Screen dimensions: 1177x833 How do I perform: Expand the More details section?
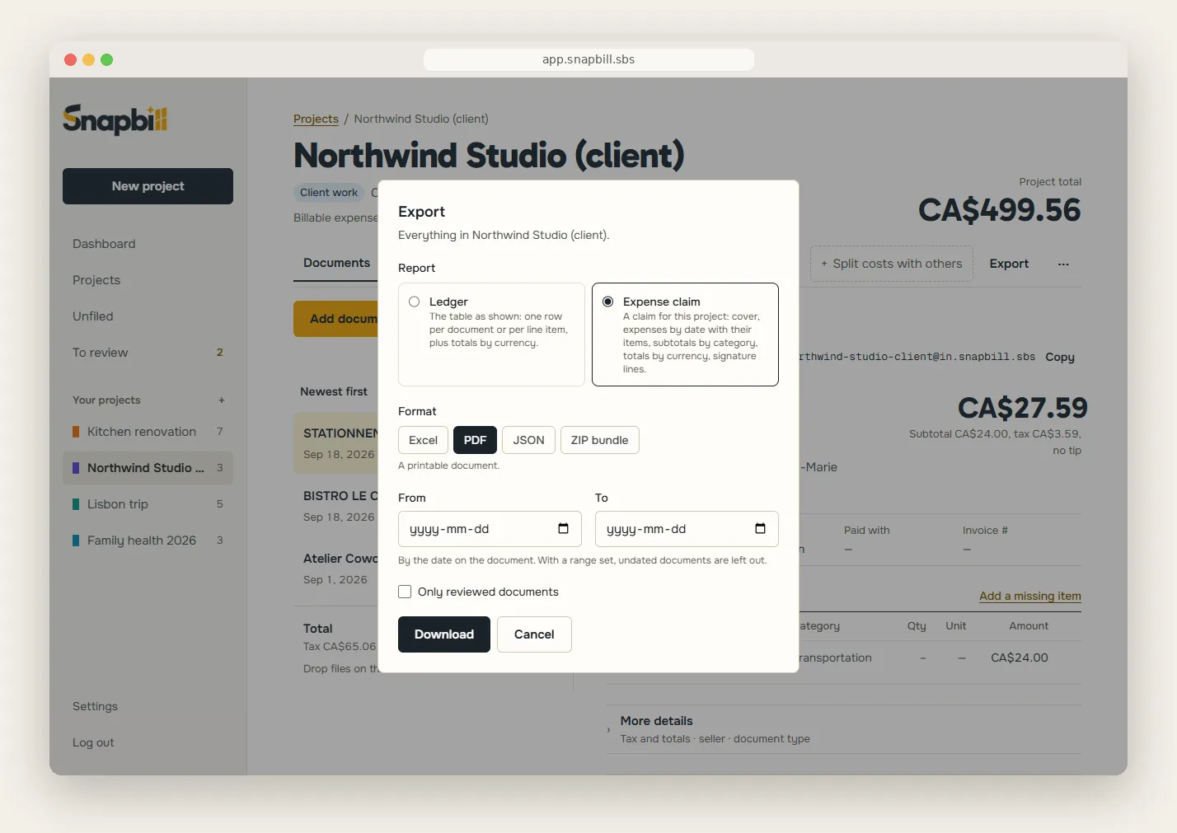pos(844,729)
